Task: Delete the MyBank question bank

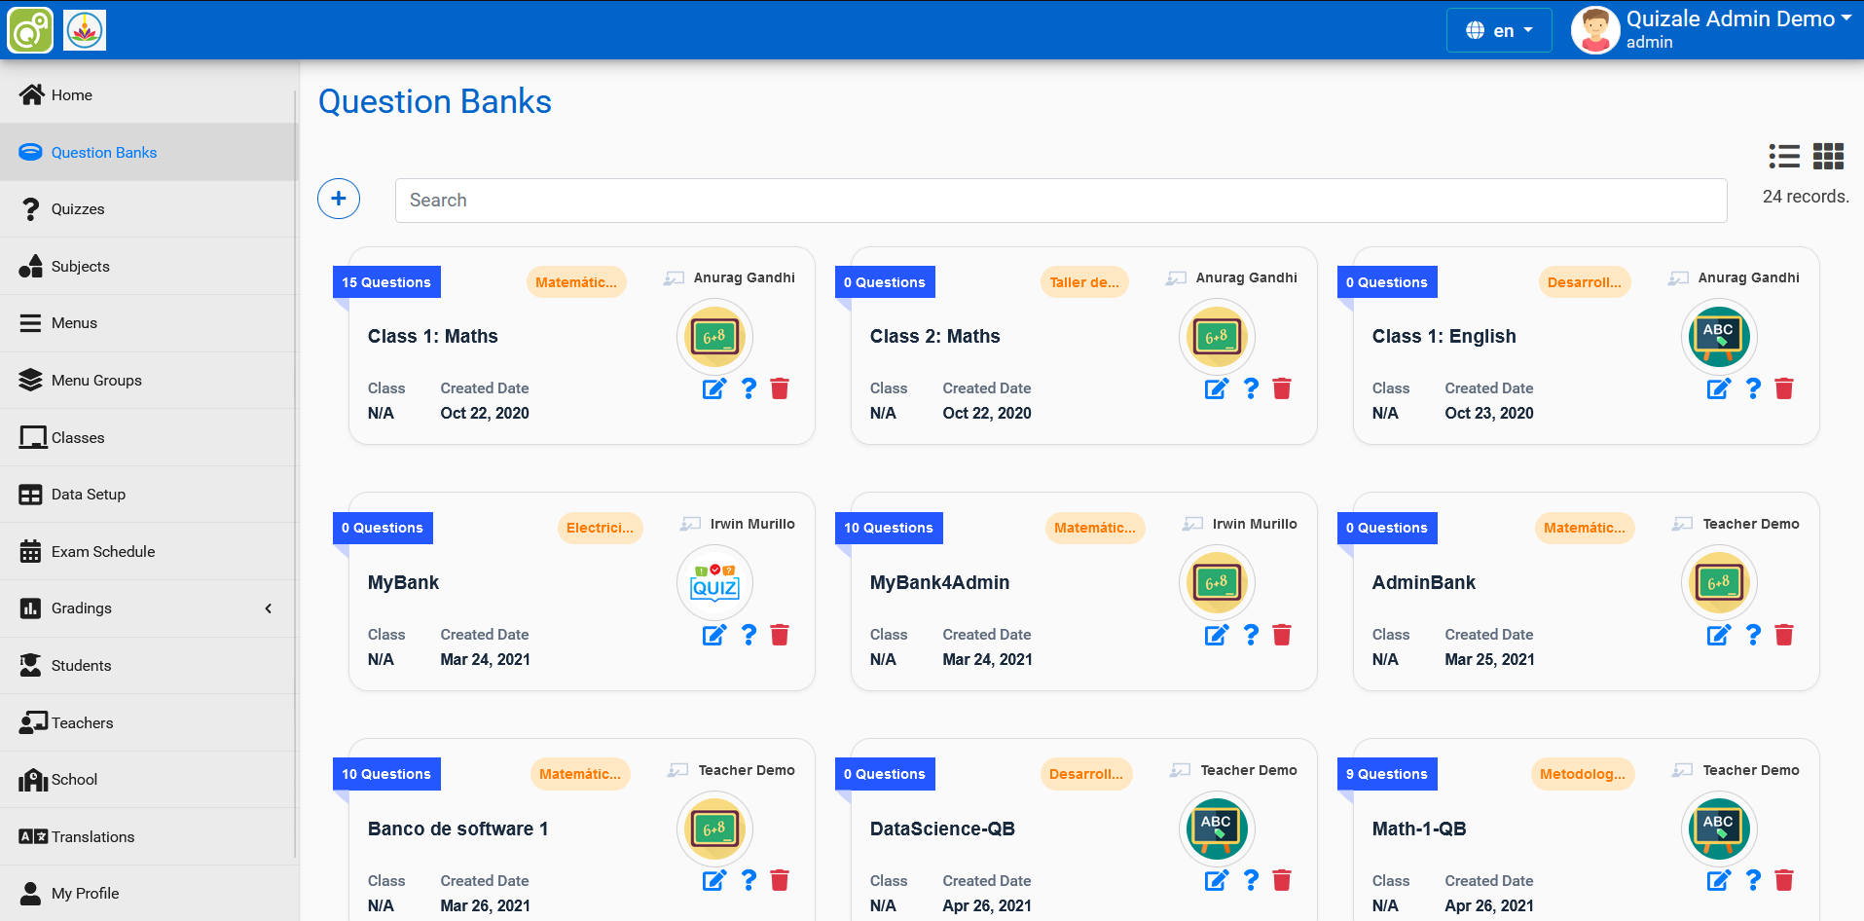Action: click(x=780, y=636)
